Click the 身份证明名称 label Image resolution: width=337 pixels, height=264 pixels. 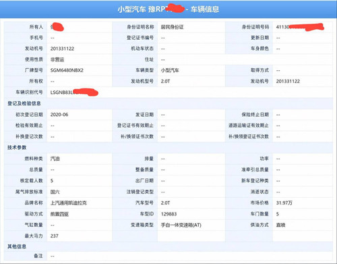140,27
